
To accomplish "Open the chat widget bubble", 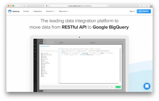I will (x=147, y=86).
